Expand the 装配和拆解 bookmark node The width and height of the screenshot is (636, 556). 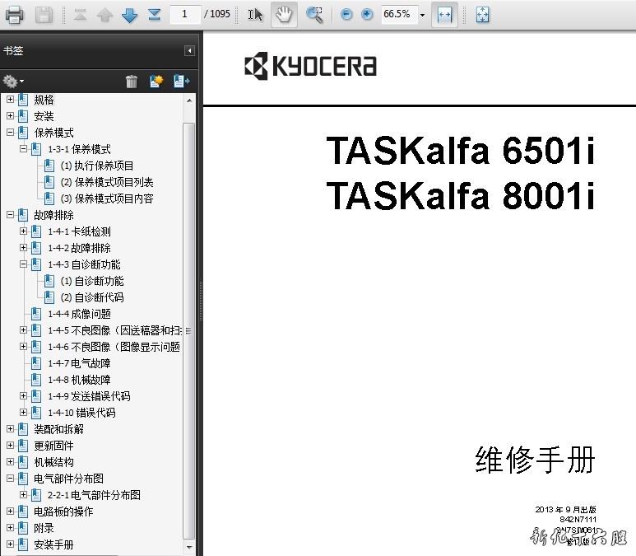pos(10,429)
